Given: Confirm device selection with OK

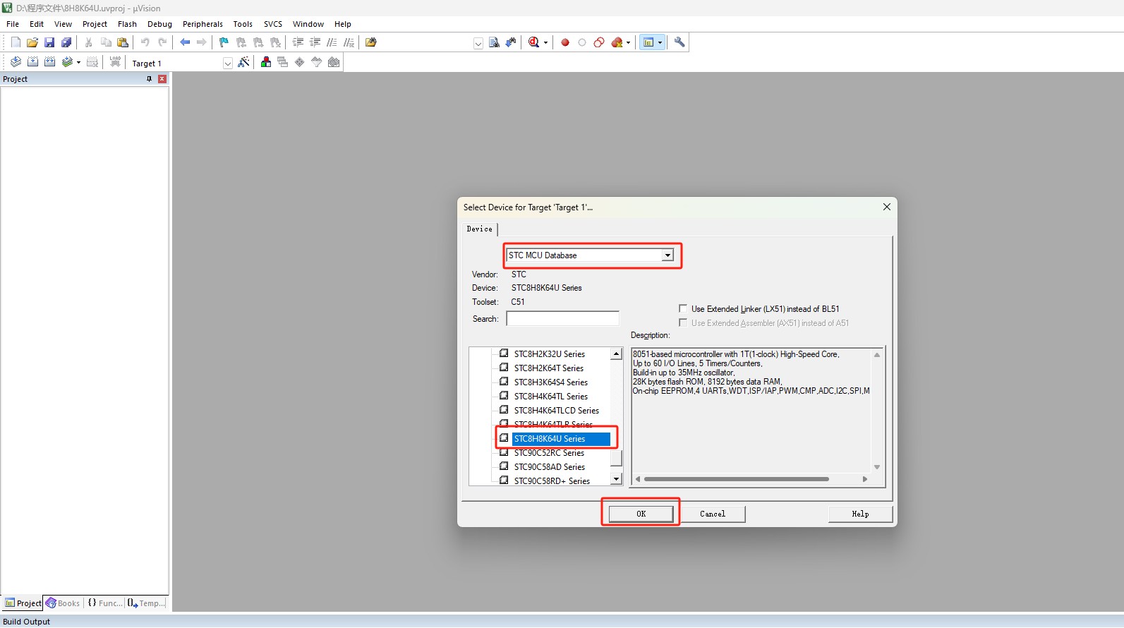Looking at the screenshot, I should pyautogui.click(x=641, y=514).
